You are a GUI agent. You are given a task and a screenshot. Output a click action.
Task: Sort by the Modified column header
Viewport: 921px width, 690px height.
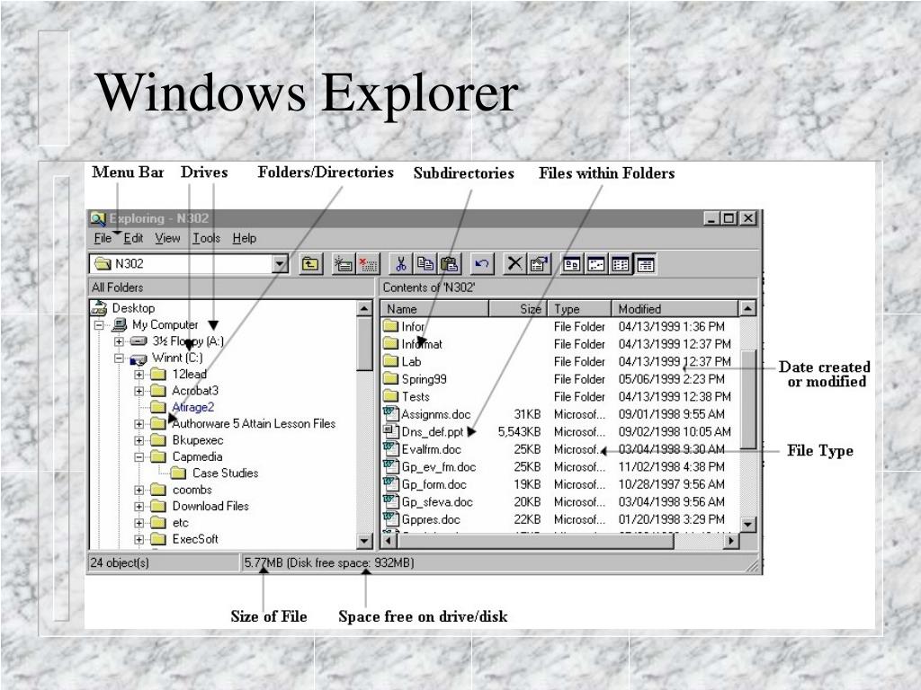pos(675,309)
